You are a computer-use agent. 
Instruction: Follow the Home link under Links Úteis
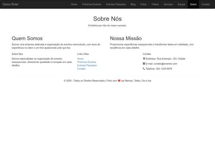[x=80, y=59]
